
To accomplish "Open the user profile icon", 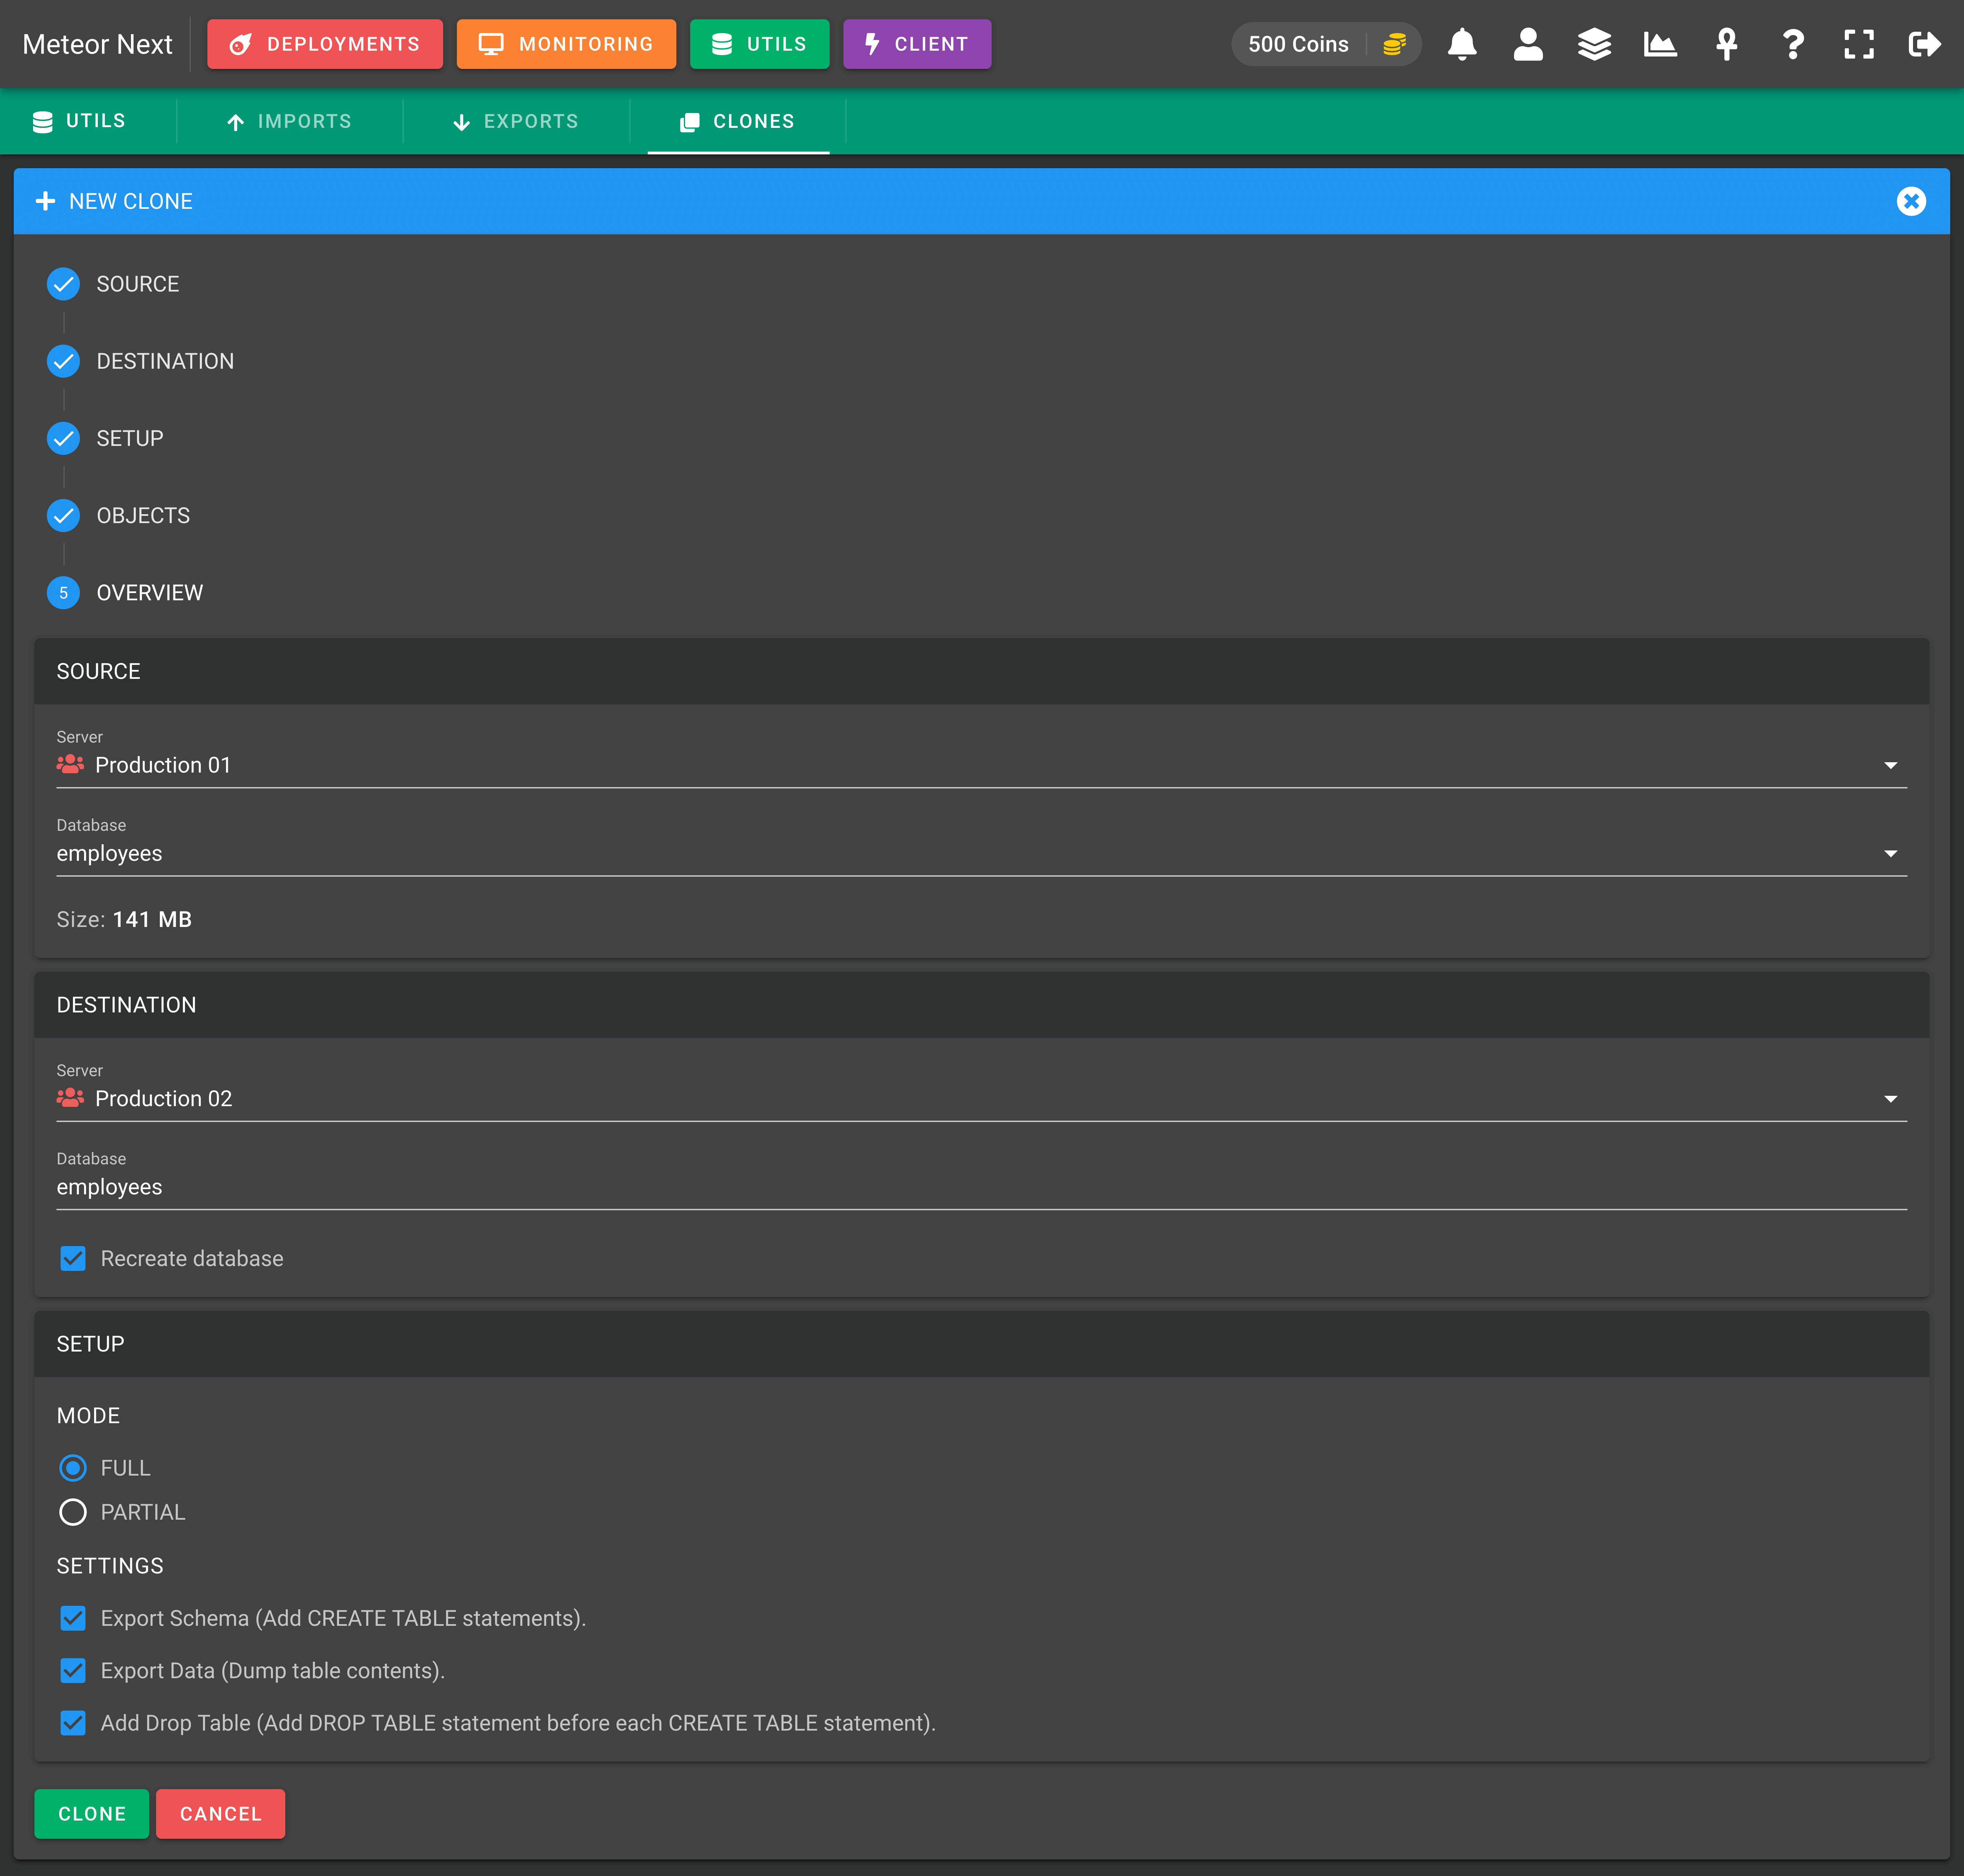I will coord(1528,44).
